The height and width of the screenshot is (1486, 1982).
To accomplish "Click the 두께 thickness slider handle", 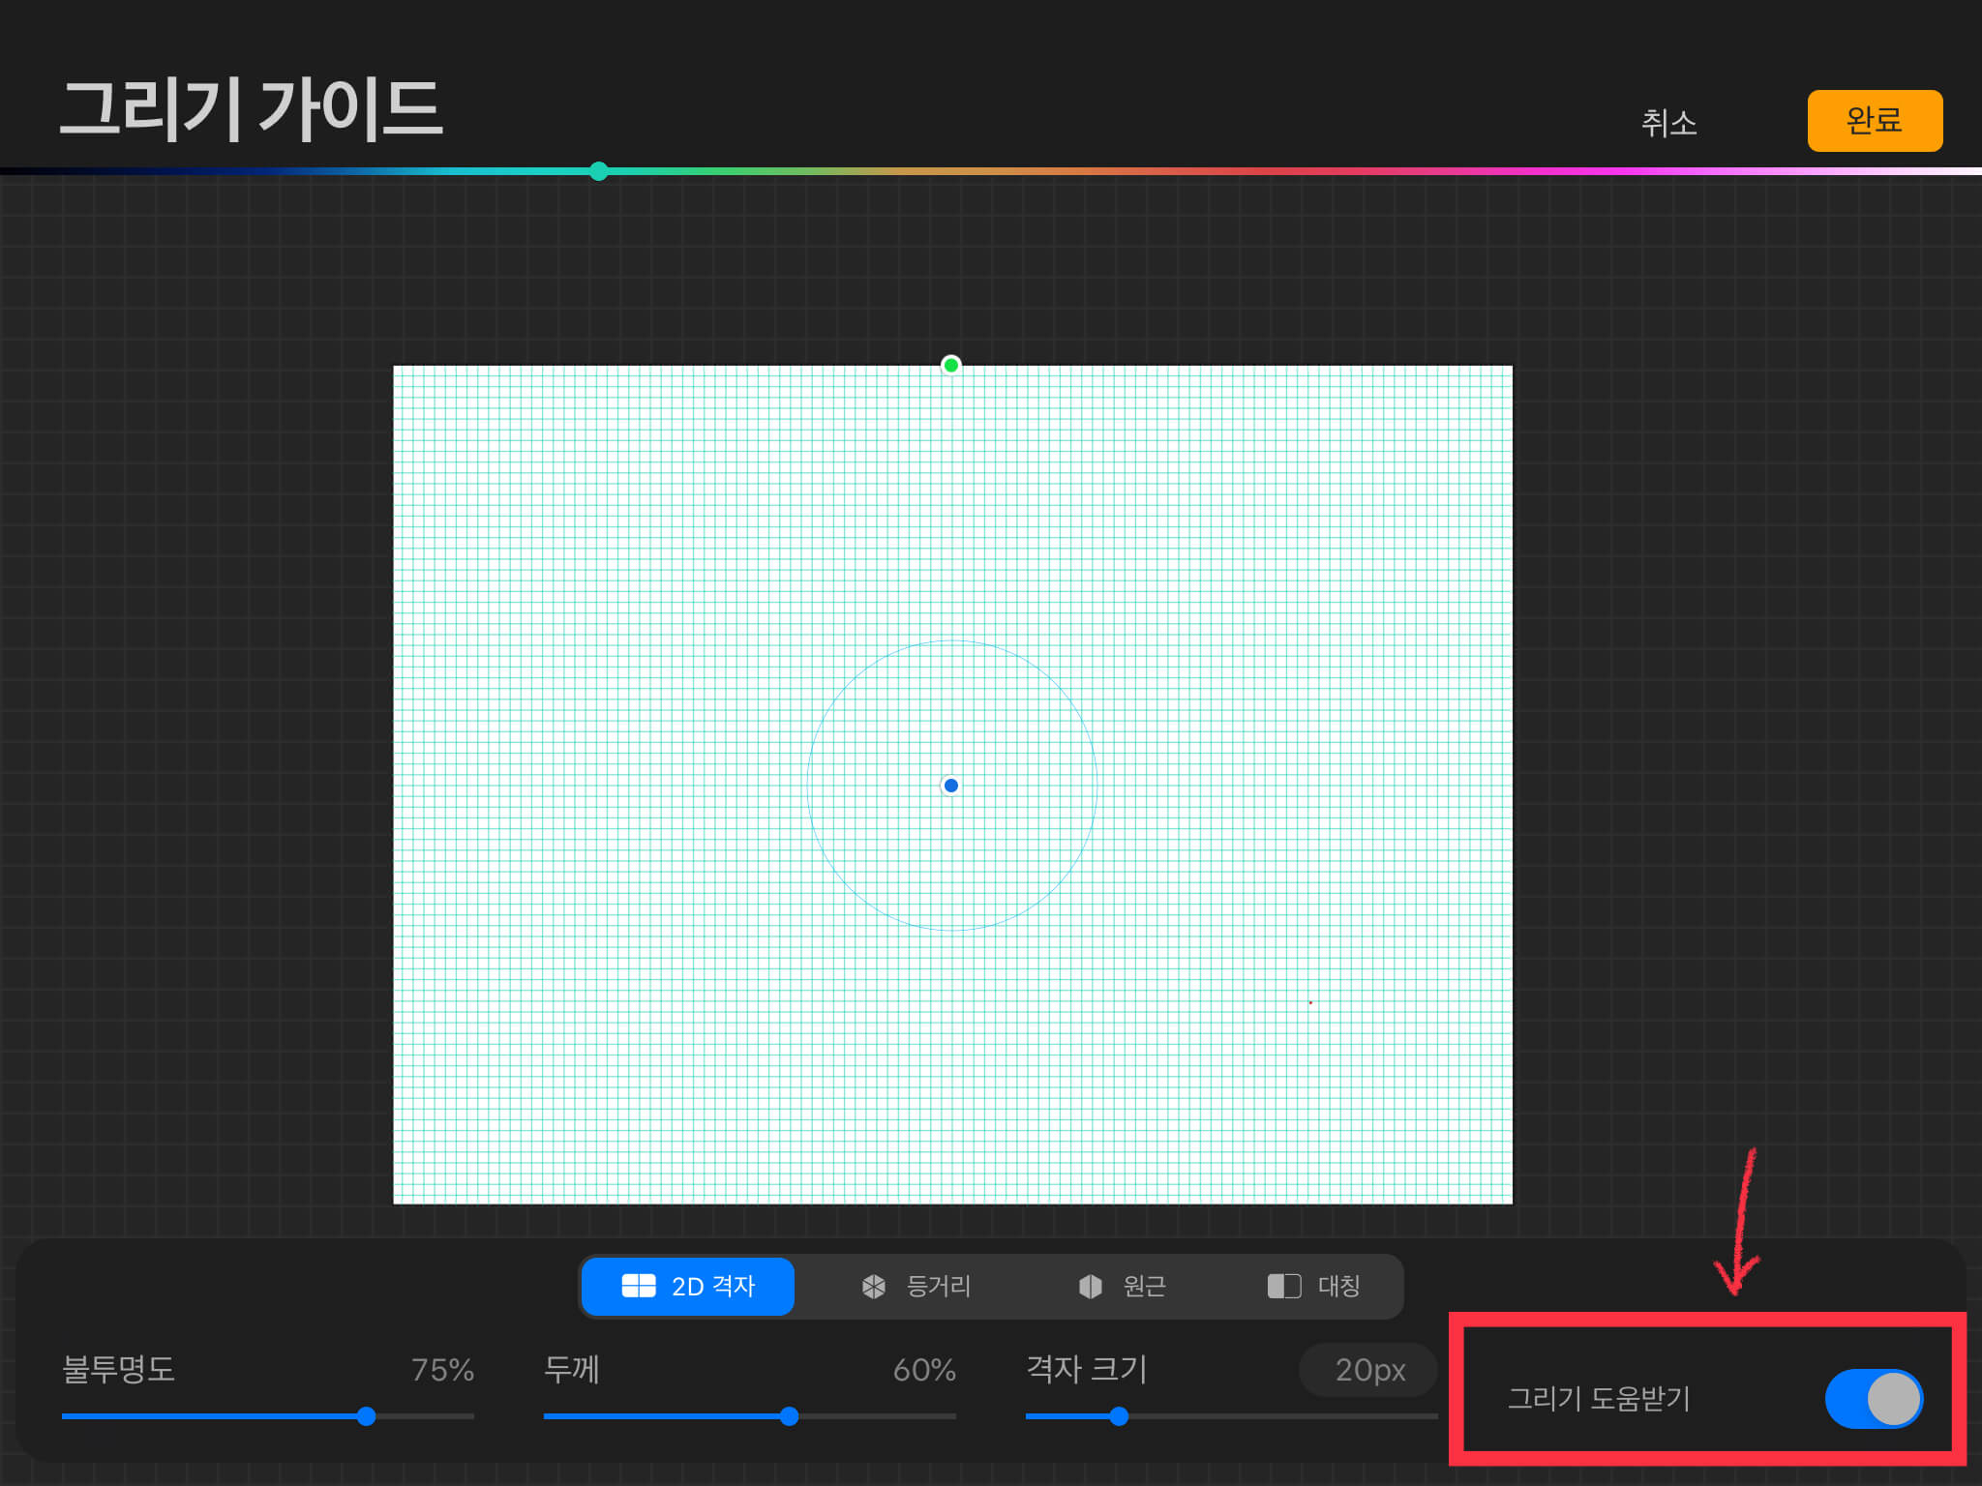I will [x=790, y=1416].
